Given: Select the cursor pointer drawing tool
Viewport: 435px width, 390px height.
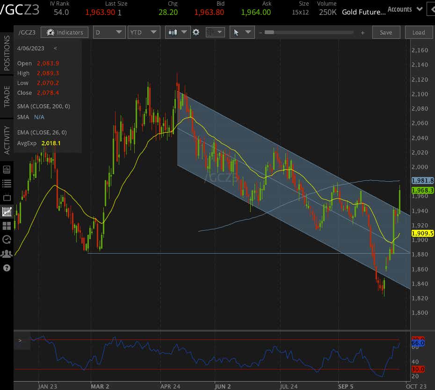Looking at the screenshot, I should tap(242, 32).
